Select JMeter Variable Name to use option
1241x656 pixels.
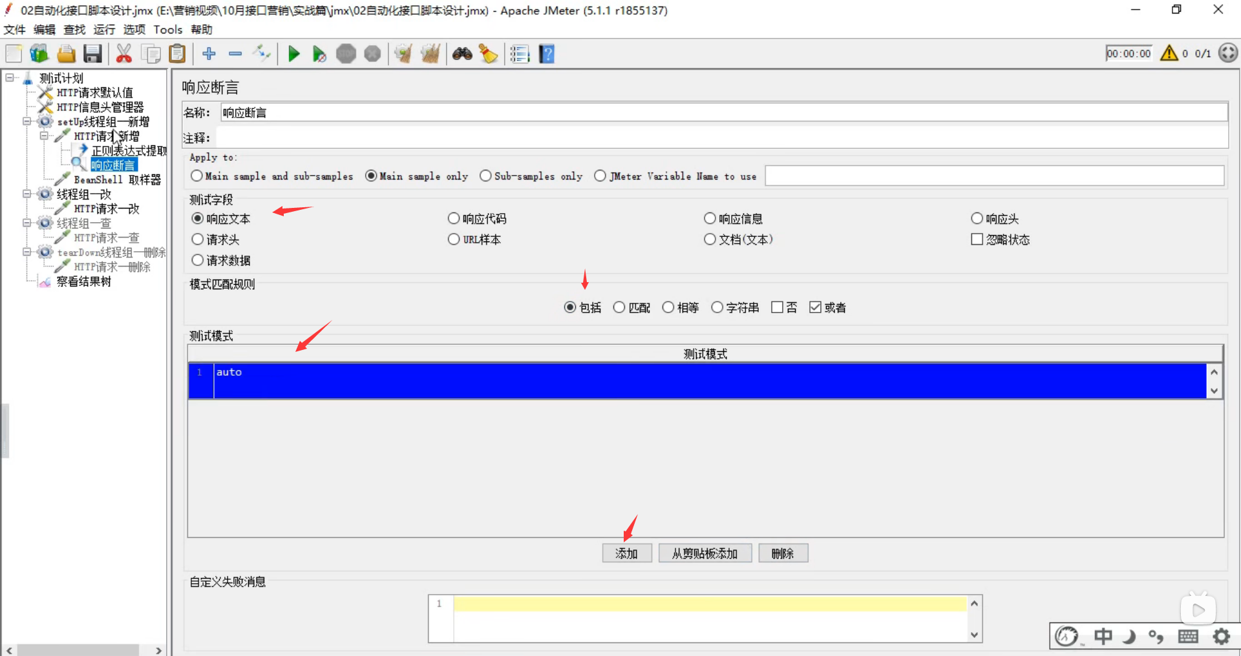[x=675, y=176]
